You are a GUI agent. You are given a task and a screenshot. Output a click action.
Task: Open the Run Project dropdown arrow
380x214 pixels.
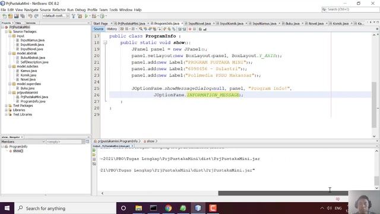tap(90, 16)
